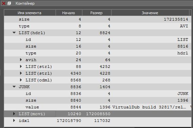Select the LIST(movi) row label

pos(32,114)
